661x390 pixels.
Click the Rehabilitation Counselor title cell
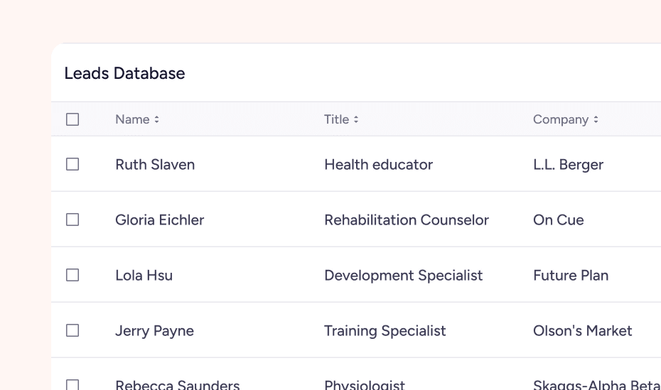[406, 220]
